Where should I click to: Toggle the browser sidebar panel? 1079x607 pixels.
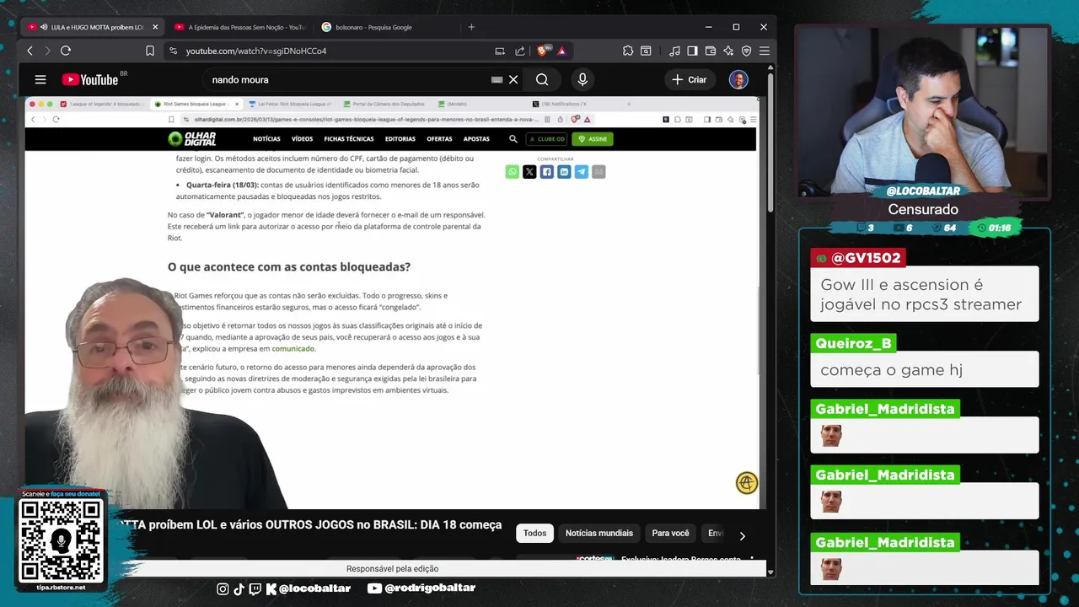tap(692, 51)
